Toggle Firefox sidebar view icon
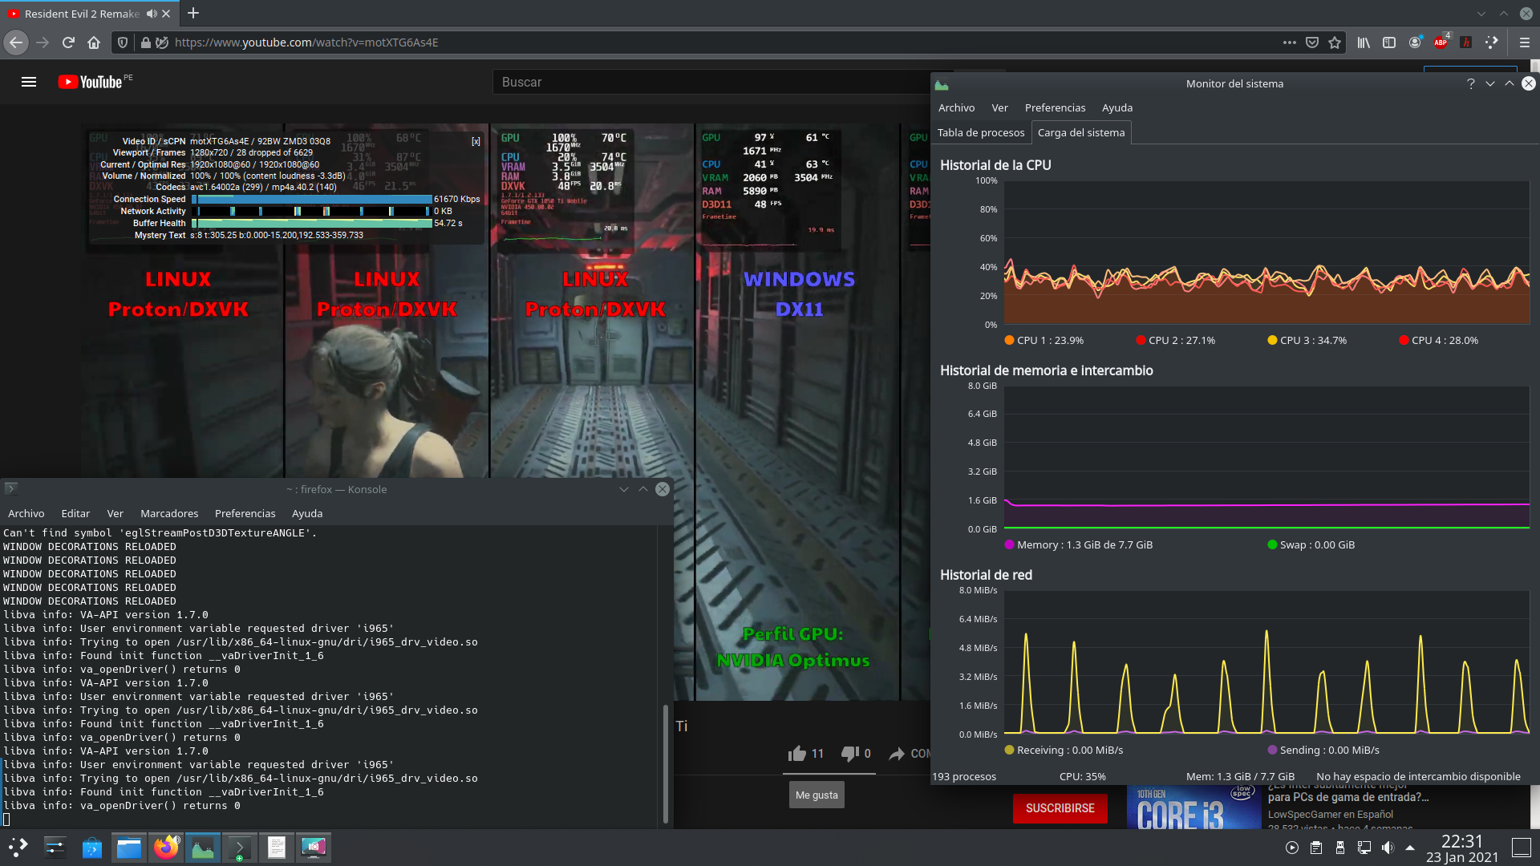This screenshot has width=1540, height=866. click(x=1389, y=42)
